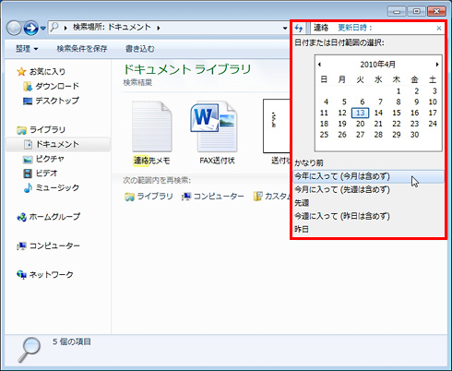Click the ネットワーク icon
This screenshot has width=452, height=371.
(21, 275)
